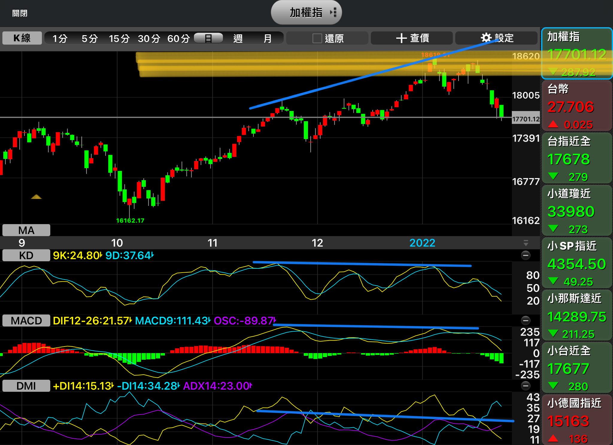Open the 台指近全 futures quote tile

coord(576,158)
